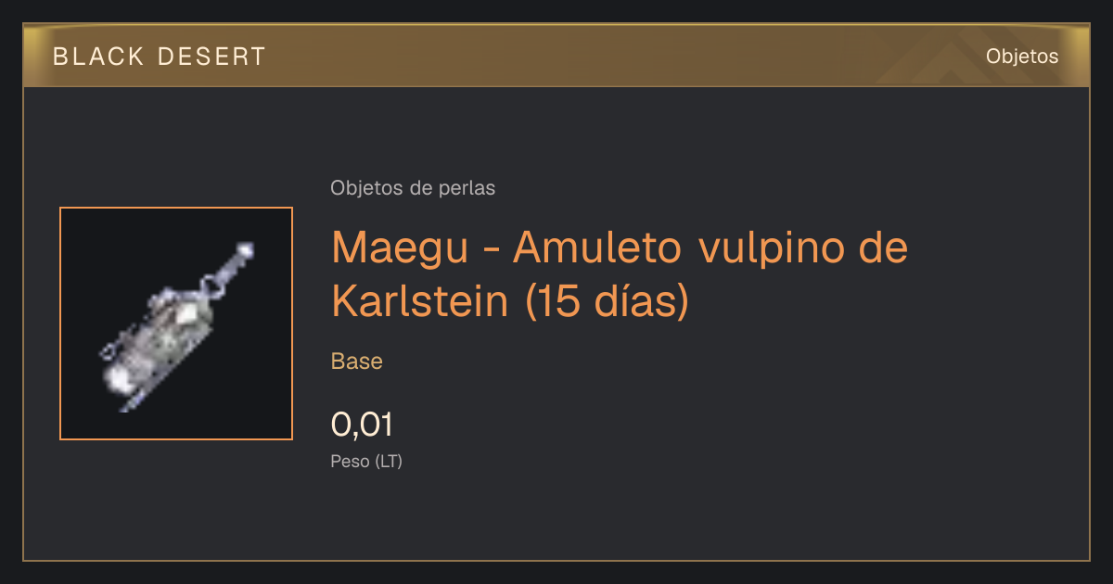
Task: Click the silver tip of the amulet image
Action: coord(246,249)
